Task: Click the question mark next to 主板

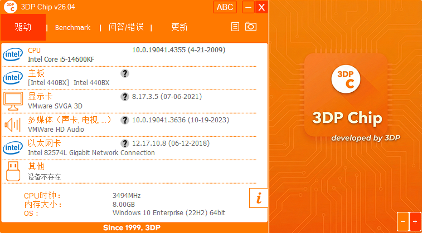Action: pyautogui.click(x=125, y=73)
